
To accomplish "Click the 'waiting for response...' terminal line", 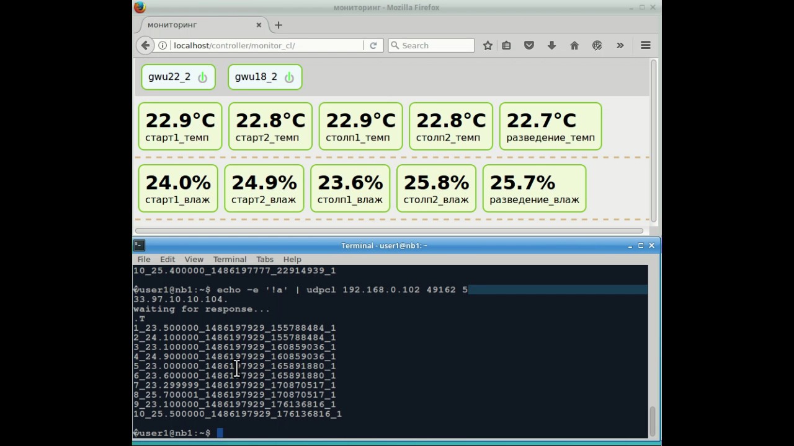I will coord(202,308).
